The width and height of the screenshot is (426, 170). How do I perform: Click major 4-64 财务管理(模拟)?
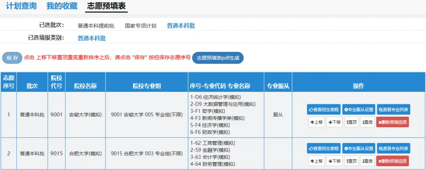pyautogui.click(x=212, y=164)
